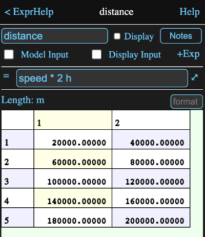Select row header 4
Viewport: 205px width, 237px height.
coord(17,198)
